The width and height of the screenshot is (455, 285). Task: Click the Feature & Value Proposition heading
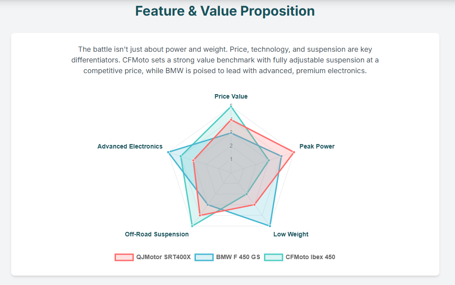coord(225,11)
